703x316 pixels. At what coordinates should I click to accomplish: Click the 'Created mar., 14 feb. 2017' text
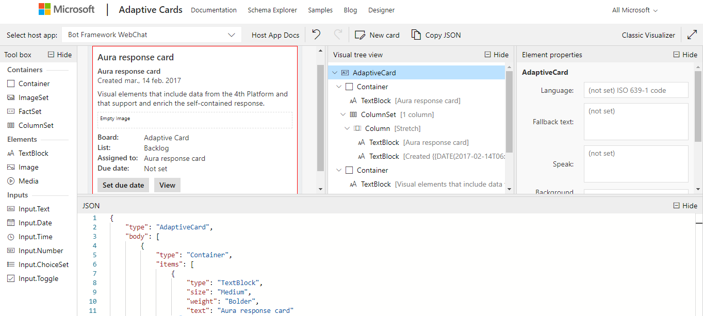(139, 80)
